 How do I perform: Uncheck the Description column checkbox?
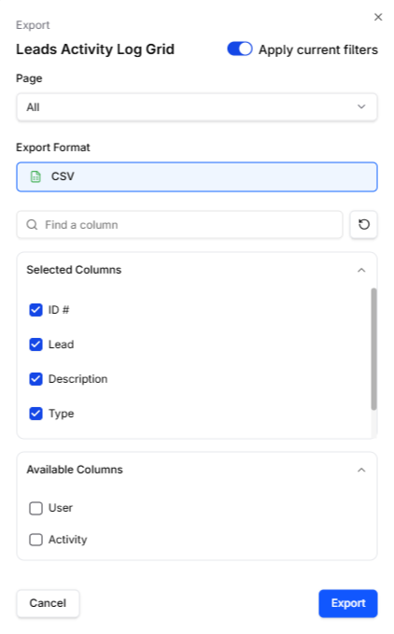(36, 379)
